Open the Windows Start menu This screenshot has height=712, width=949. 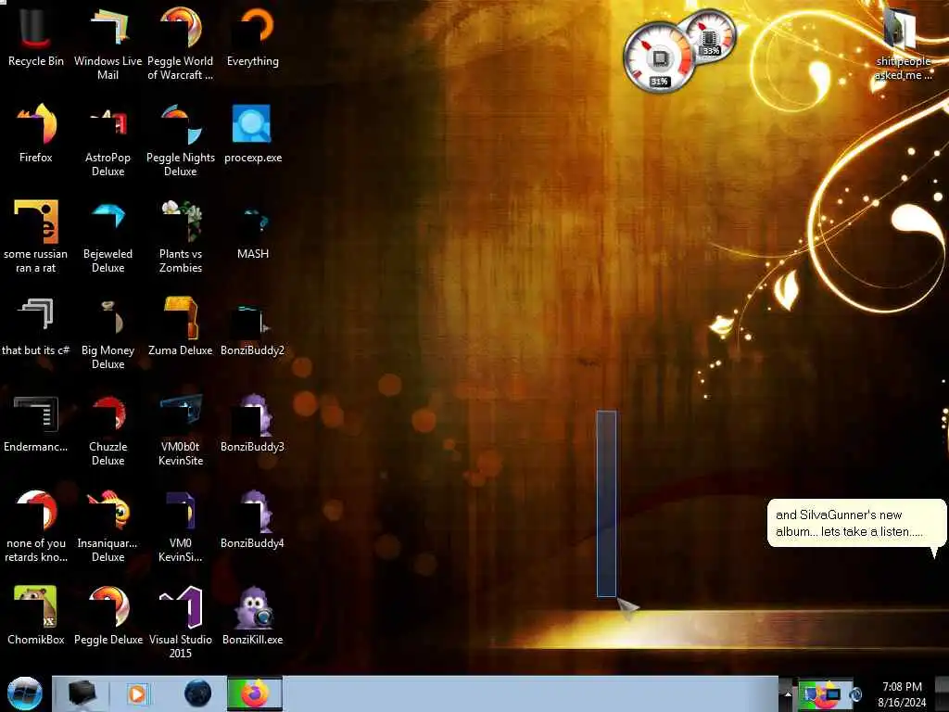(x=24, y=693)
